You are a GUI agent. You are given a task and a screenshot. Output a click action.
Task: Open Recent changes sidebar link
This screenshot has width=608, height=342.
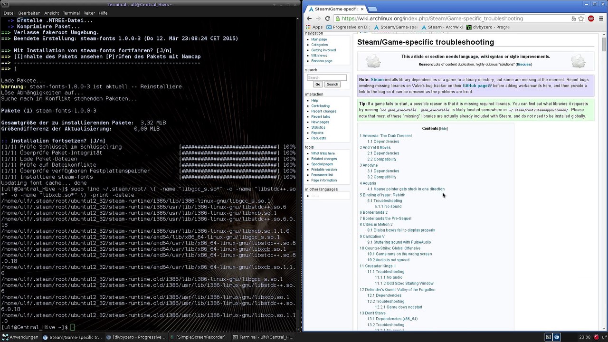[324, 111]
